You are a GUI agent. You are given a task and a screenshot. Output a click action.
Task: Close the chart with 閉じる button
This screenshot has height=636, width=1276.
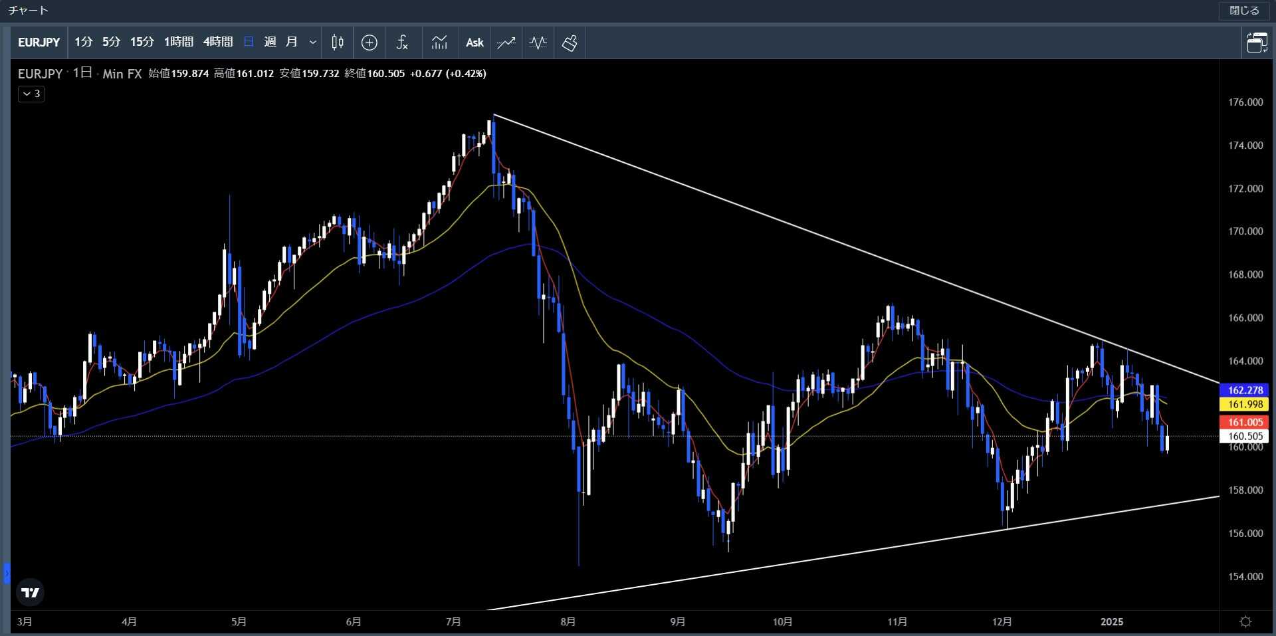[x=1244, y=11]
